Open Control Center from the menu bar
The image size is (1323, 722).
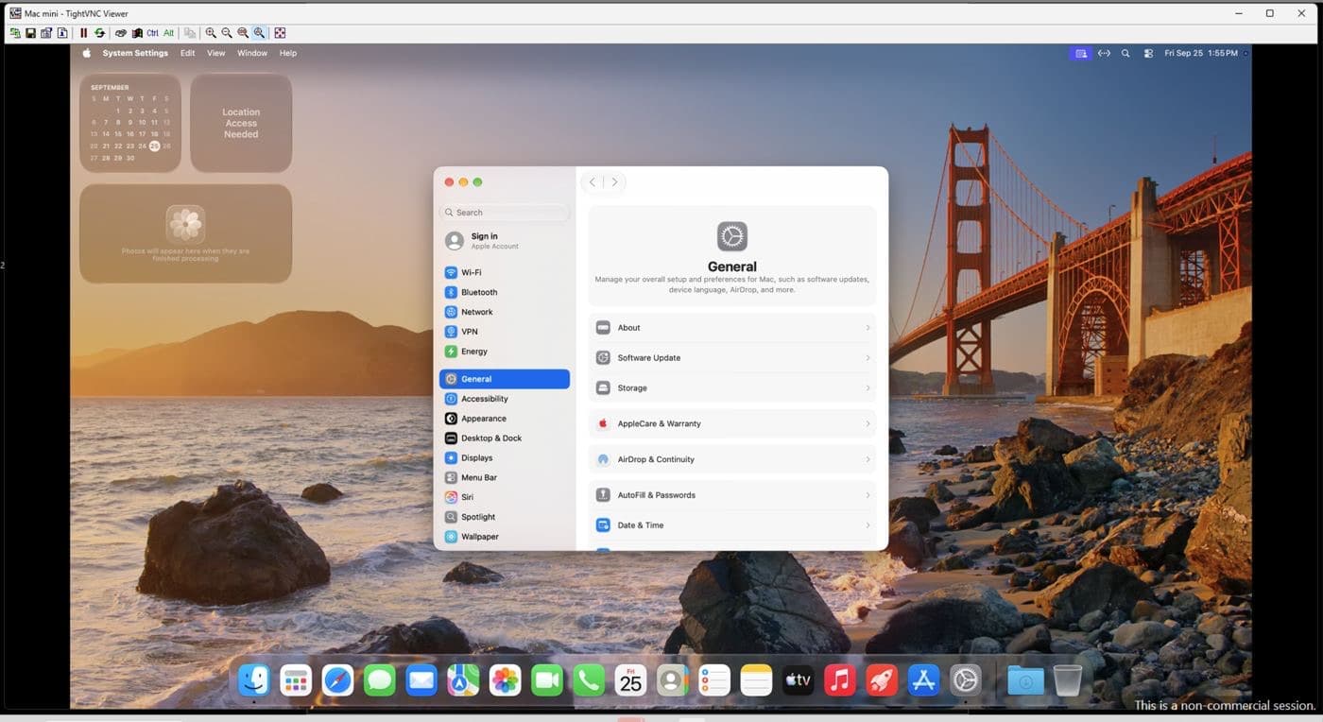[1148, 53]
